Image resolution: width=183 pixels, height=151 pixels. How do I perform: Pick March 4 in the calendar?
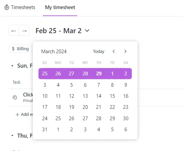58,85
